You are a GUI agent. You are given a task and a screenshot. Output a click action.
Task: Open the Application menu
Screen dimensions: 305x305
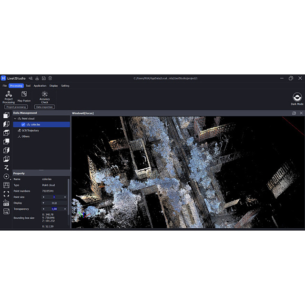point(40,86)
